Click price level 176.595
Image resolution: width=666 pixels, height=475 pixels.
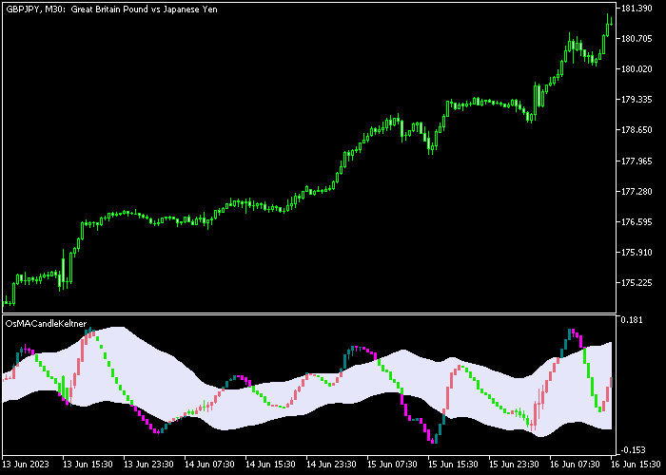tap(637, 221)
